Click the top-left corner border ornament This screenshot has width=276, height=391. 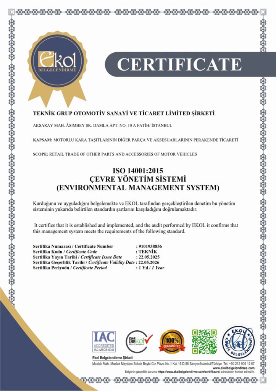11,12
